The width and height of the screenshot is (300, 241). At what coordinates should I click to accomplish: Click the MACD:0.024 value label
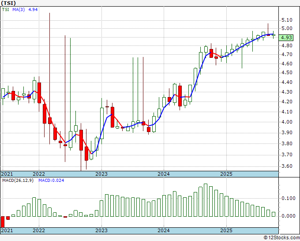[x=51, y=181]
